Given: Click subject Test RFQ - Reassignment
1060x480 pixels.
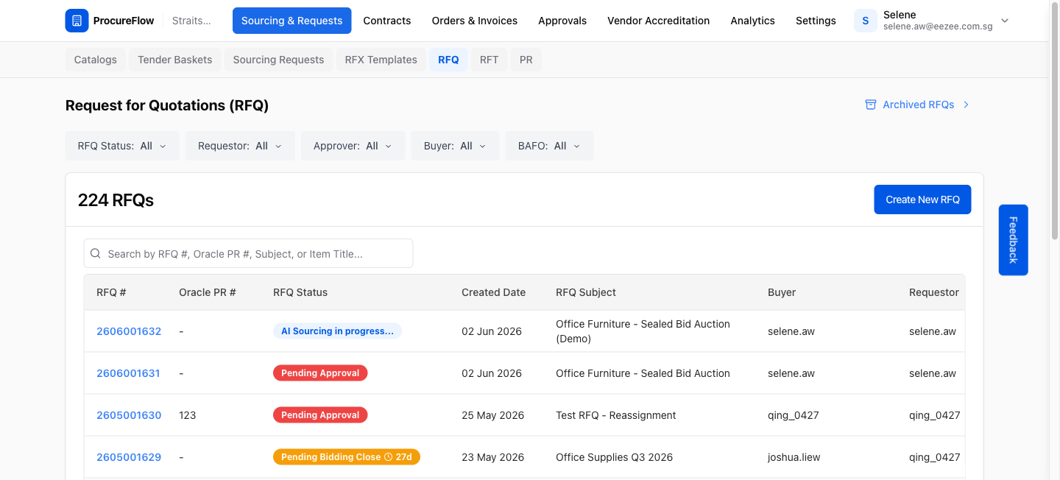Looking at the screenshot, I should (x=616, y=415).
